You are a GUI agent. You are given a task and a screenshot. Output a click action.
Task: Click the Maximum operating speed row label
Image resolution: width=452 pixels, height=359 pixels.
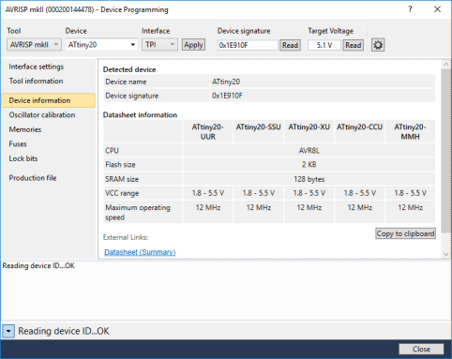click(x=138, y=213)
